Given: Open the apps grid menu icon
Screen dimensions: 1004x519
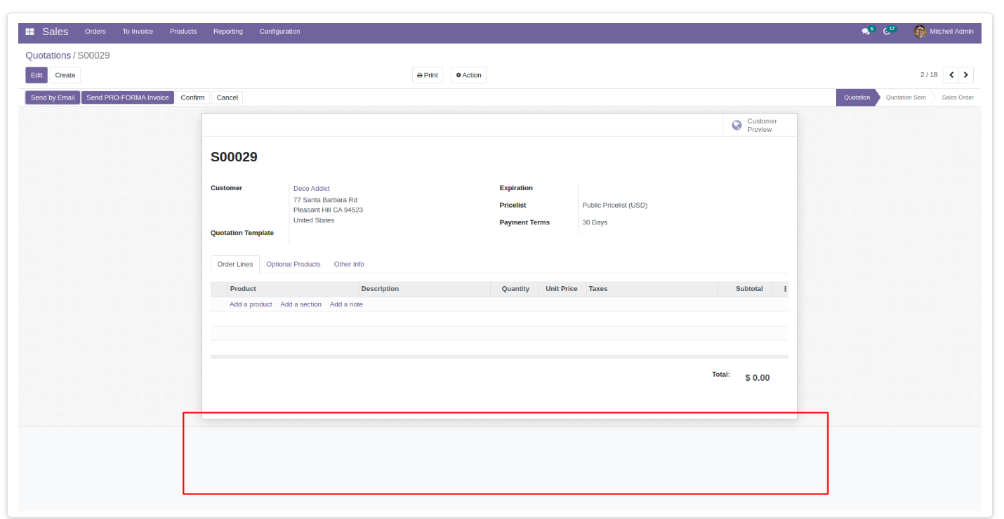Looking at the screenshot, I should coord(29,32).
